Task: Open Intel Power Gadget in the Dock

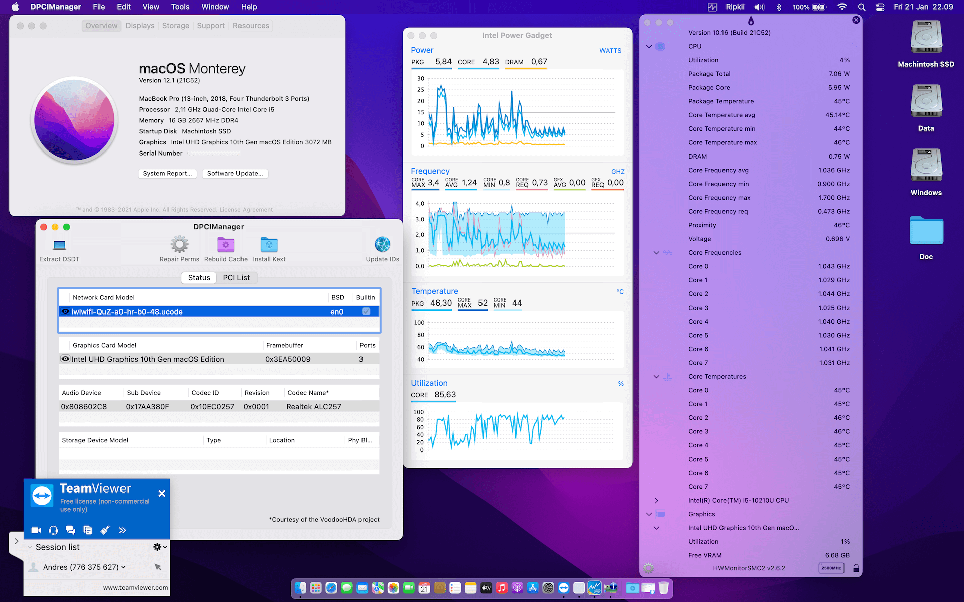Action: [x=595, y=588]
